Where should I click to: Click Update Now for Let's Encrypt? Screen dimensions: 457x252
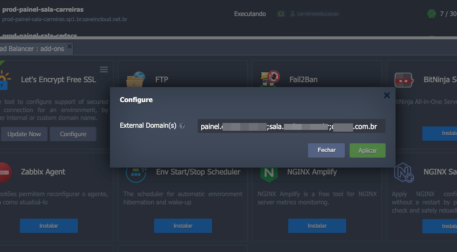click(x=24, y=134)
